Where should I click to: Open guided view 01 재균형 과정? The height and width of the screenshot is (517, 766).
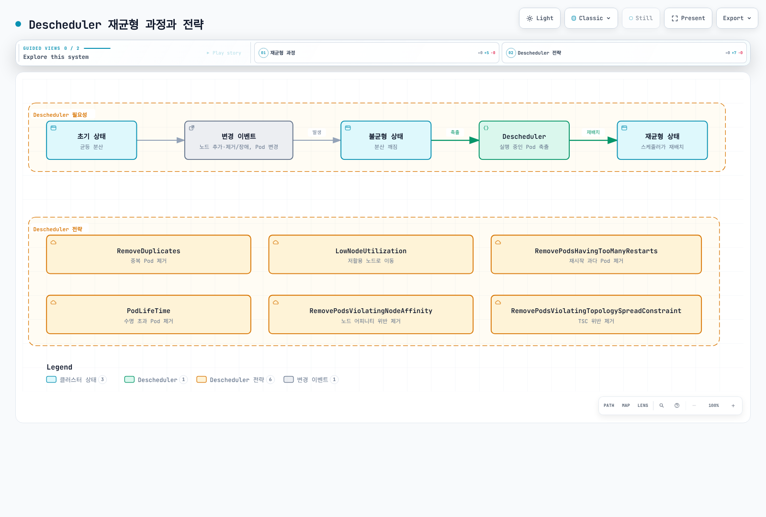[377, 53]
